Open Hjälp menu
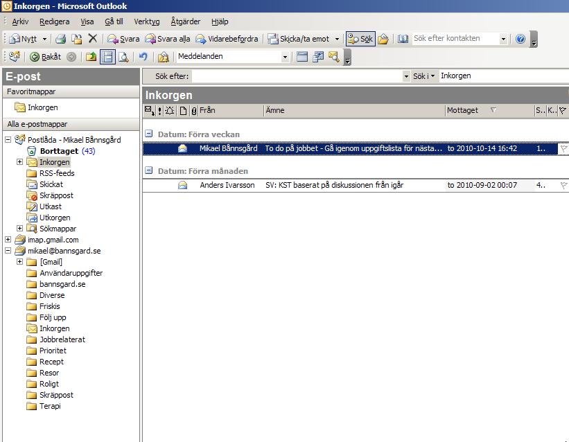The image size is (569, 442). pyautogui.click(x=220, y=21)
